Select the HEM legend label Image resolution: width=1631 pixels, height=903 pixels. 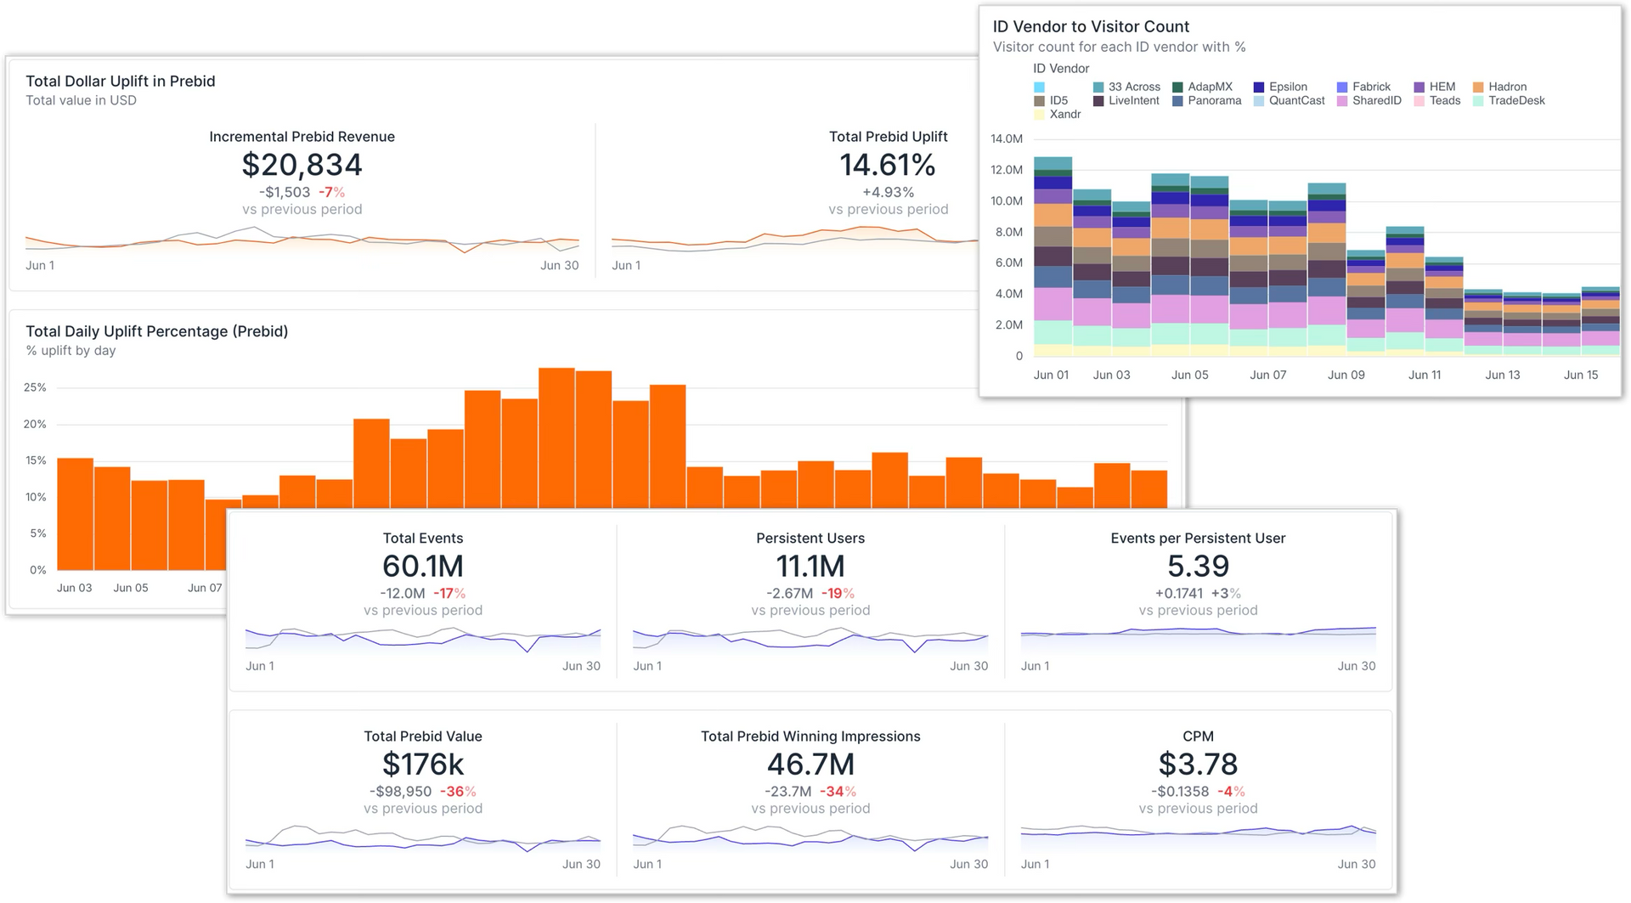(1442, 87)
